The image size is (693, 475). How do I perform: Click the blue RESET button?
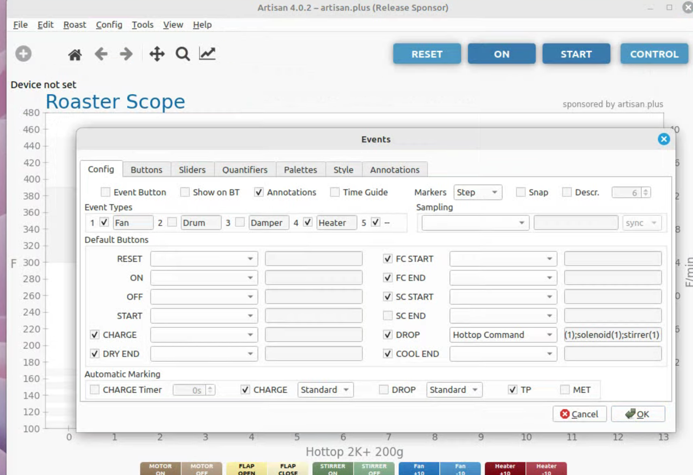pos(427,54)
